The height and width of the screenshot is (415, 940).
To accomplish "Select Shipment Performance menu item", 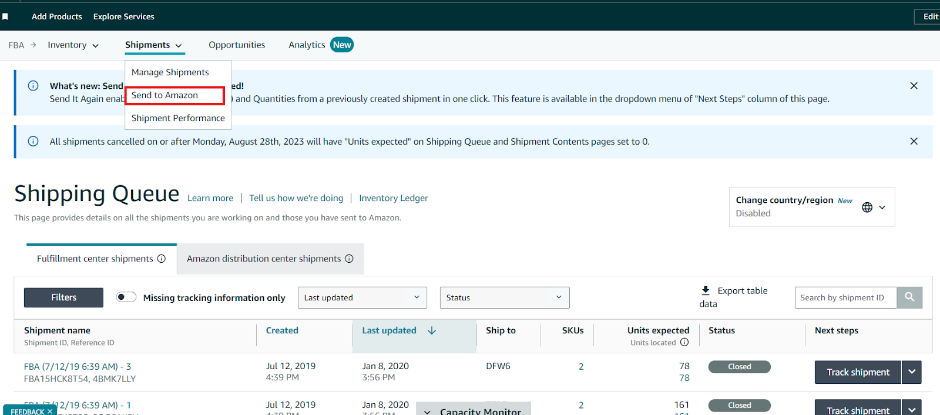I will (x=178, y=118).
